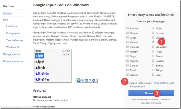This screenshot has height=109, width=181.
Task: Select suggestion 5 हिन्दीसेवा
Action: coord(42,80)
